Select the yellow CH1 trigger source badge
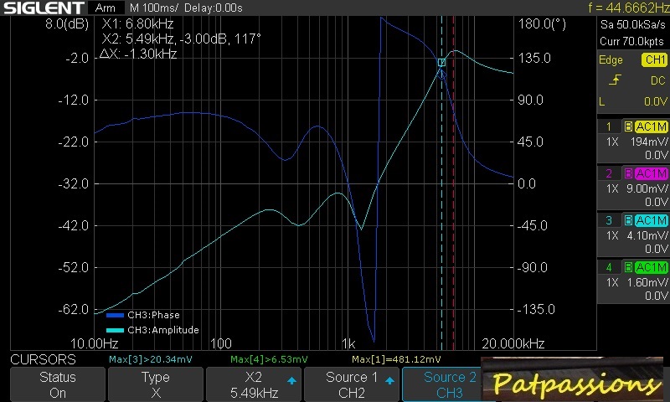The width and height of the screenshot is (670, 402). click(654, 59)
